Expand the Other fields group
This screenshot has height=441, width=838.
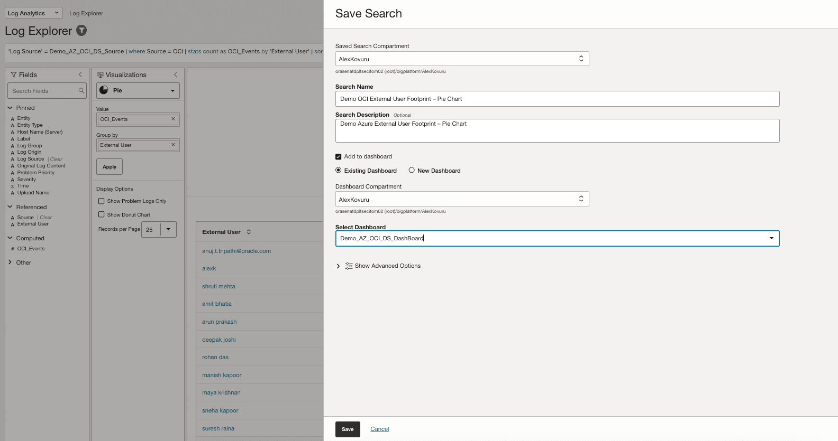pyautogui.click(x=10, y=262)
